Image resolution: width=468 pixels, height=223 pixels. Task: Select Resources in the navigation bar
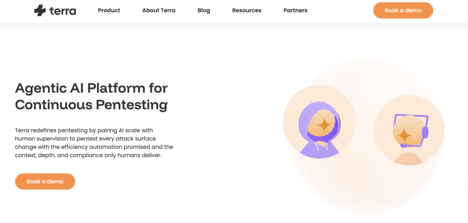[247, 10]
